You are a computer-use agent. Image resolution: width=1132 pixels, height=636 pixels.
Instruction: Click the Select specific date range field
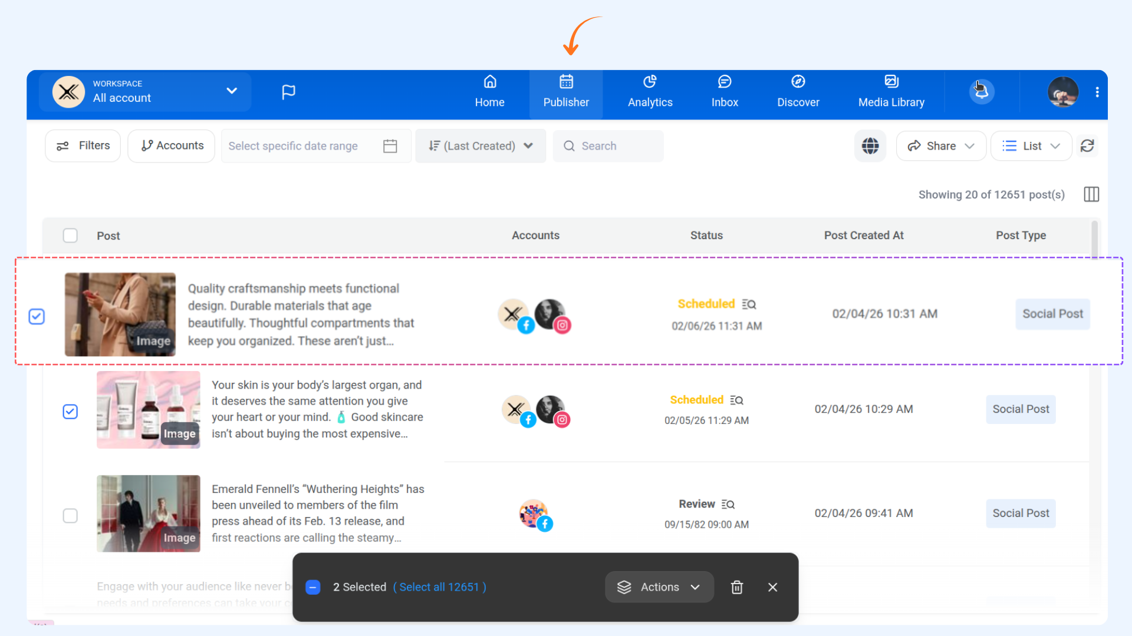pos(316,146)
